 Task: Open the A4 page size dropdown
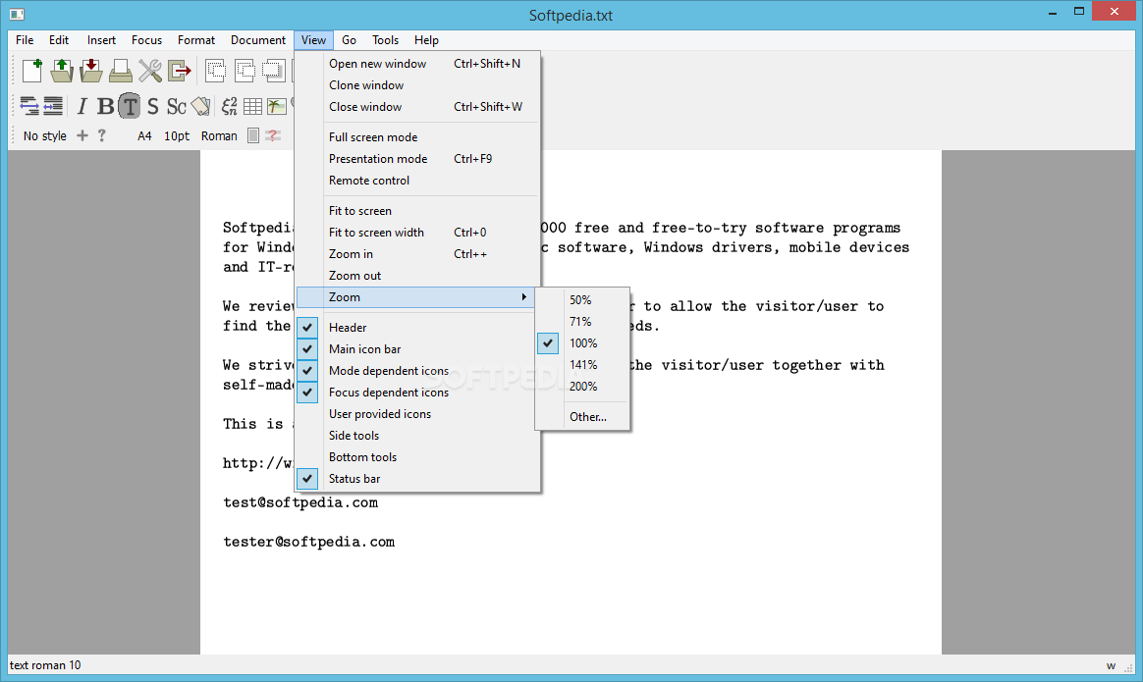pyautogui.click(x=144, y=135)
